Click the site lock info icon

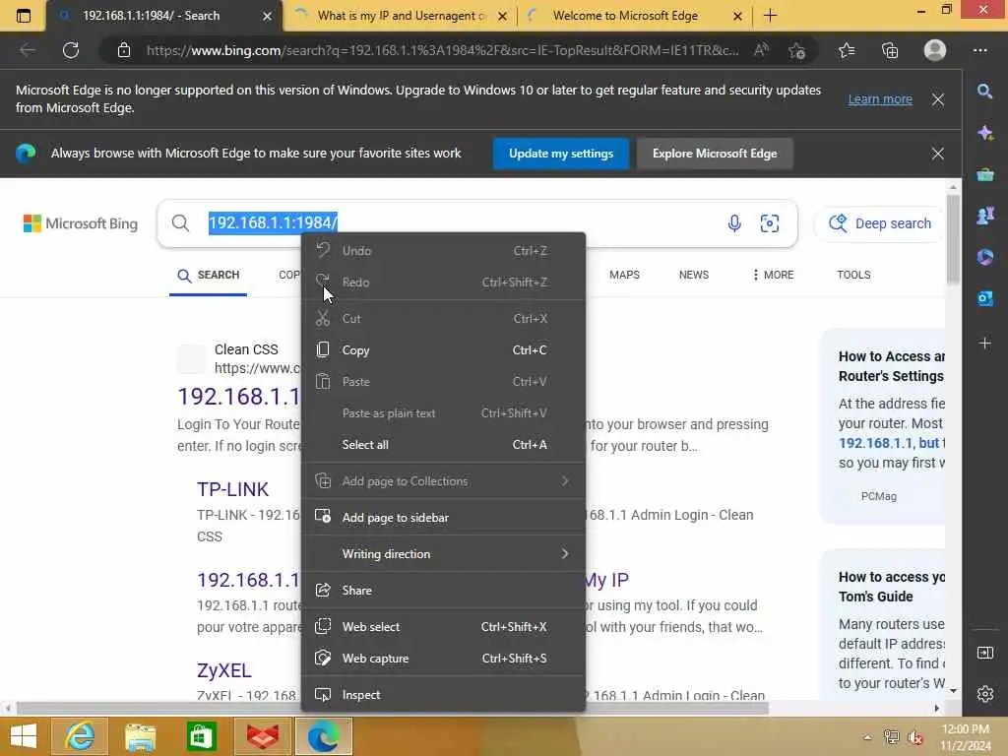tap(124, 50)
